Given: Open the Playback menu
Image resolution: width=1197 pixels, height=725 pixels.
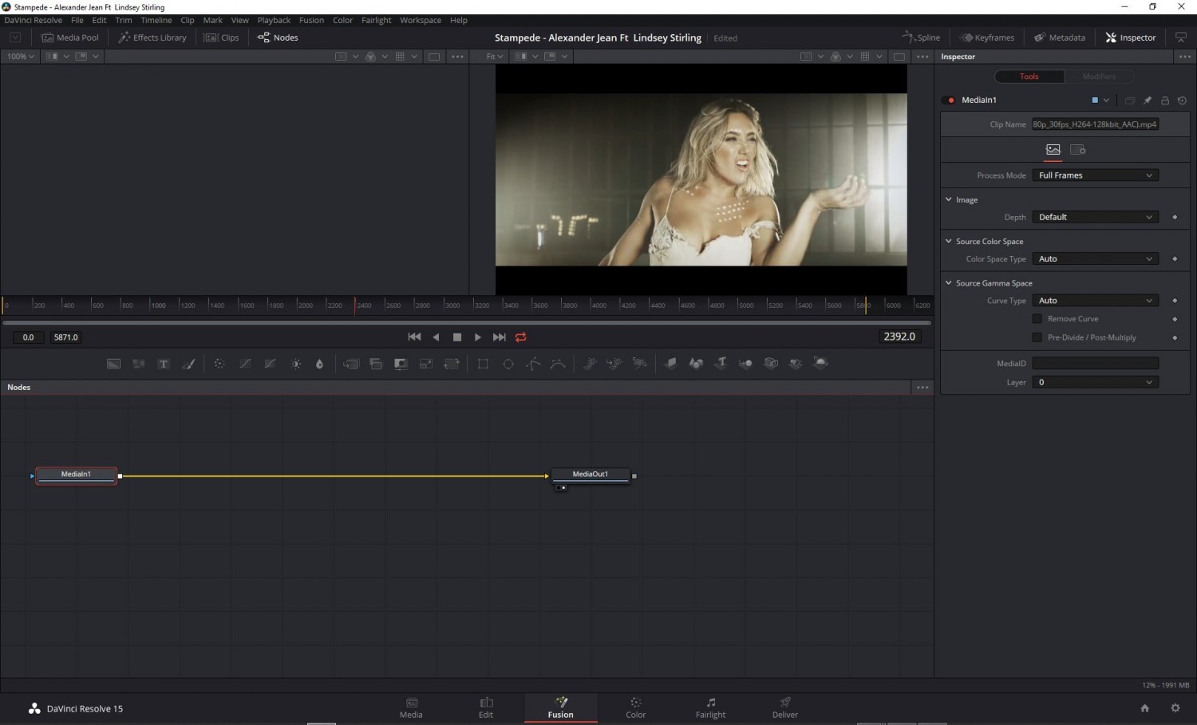Looking at the screenshot, I should pos(274,21).
